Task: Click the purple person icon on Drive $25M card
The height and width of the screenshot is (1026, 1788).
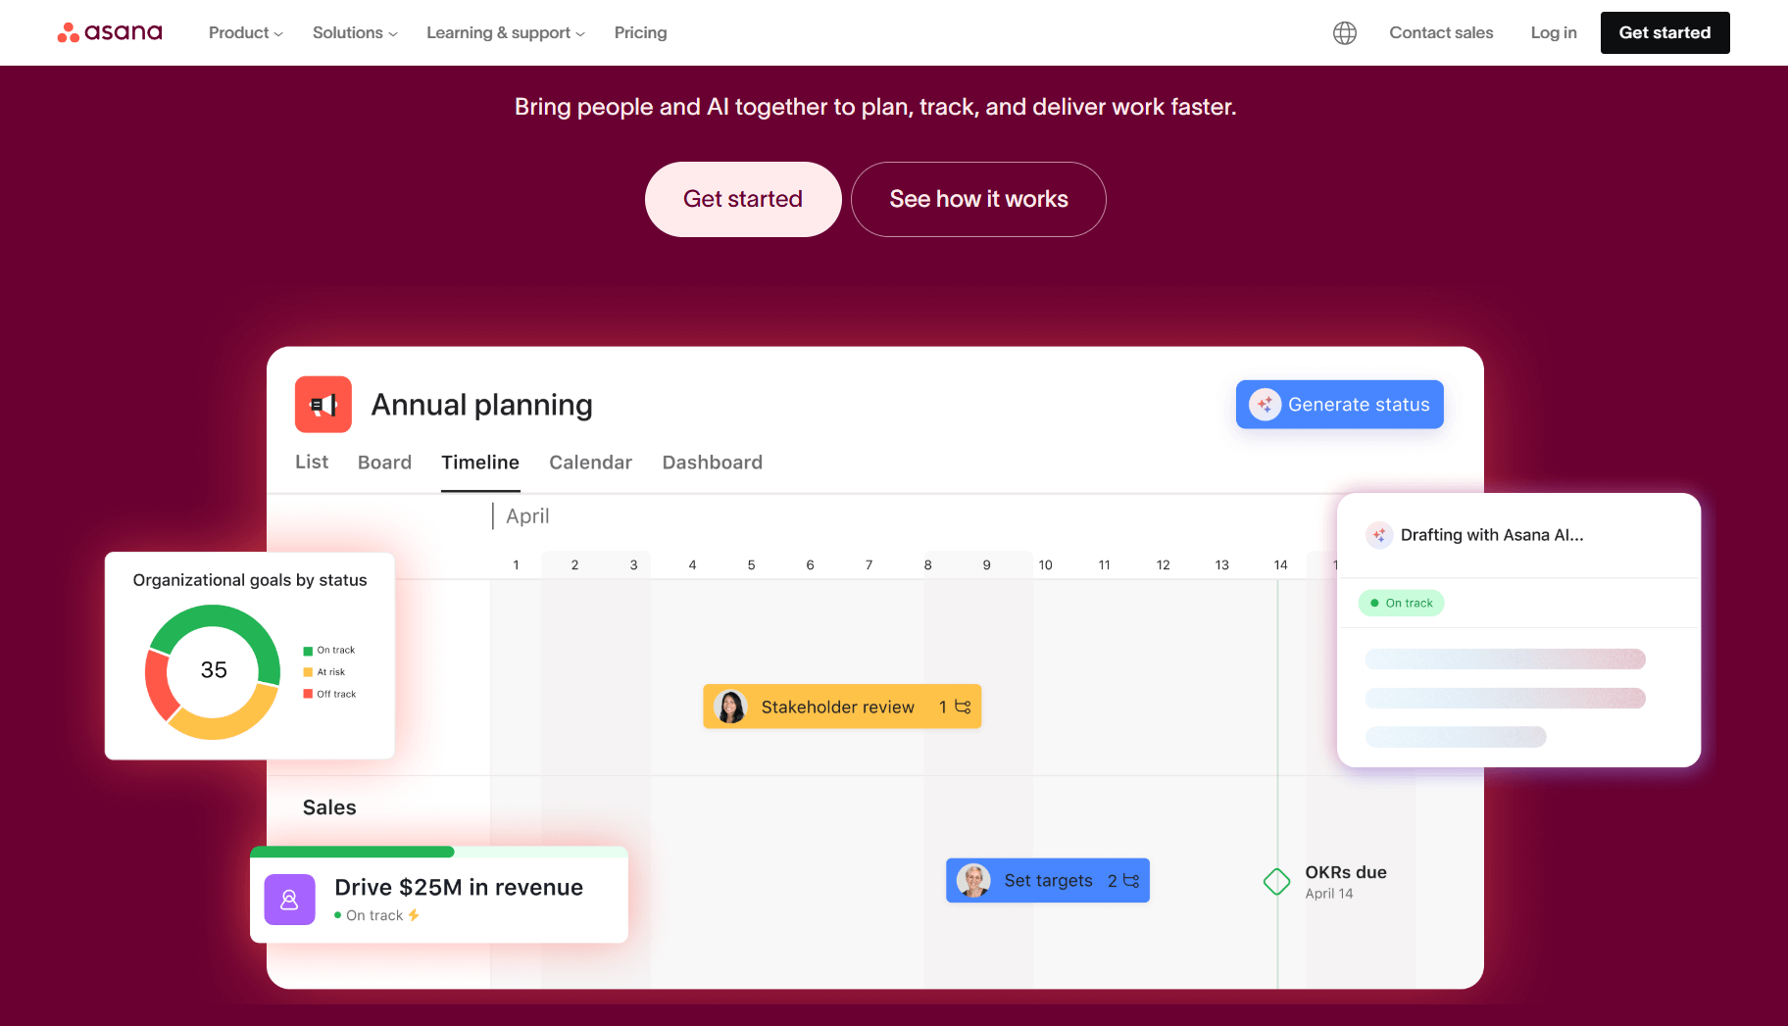Action: [289, 899]
